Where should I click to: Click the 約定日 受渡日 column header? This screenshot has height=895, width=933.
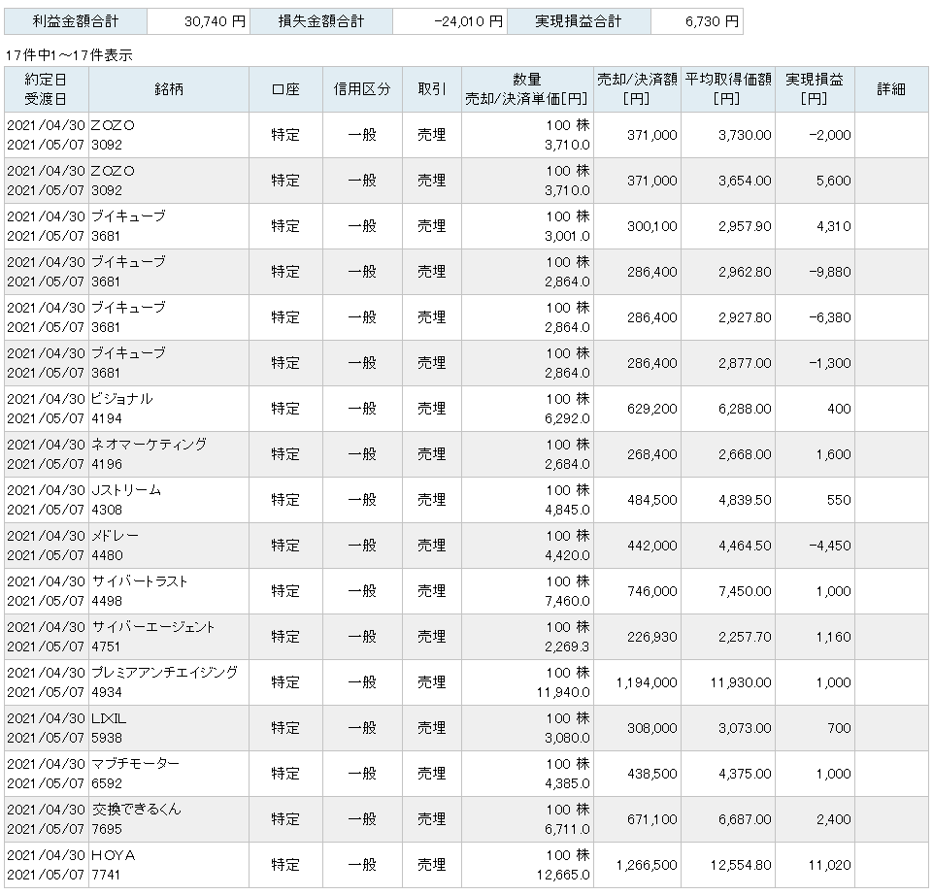47,89
